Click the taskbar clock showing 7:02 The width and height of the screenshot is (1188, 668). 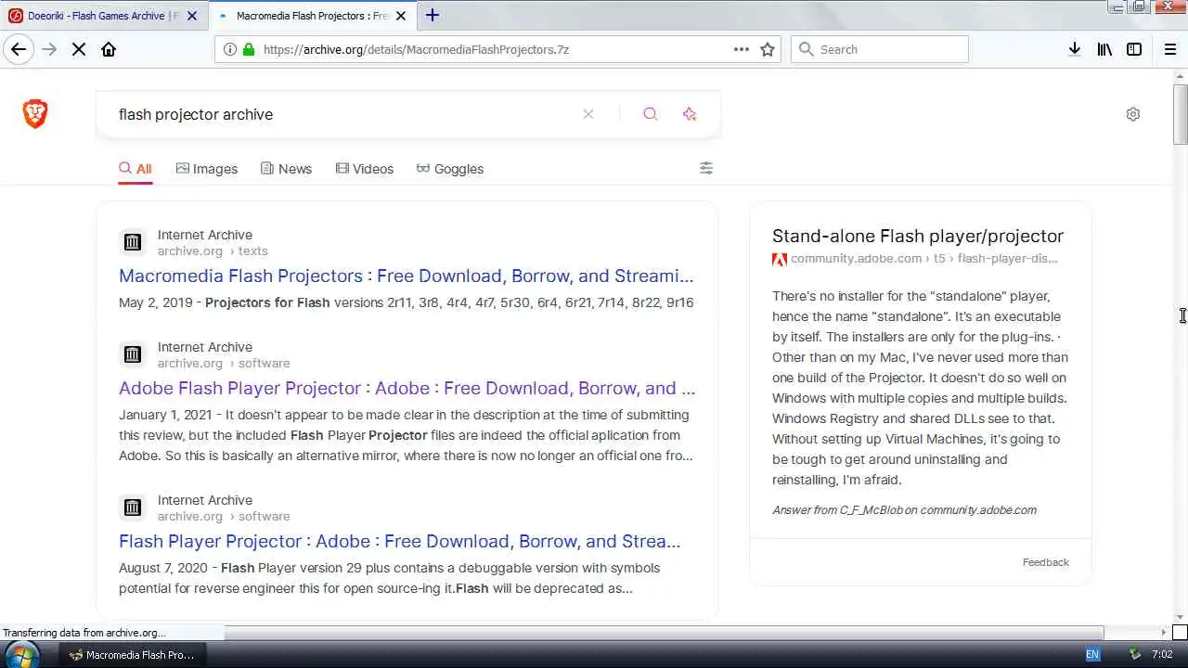point(1162,654)
